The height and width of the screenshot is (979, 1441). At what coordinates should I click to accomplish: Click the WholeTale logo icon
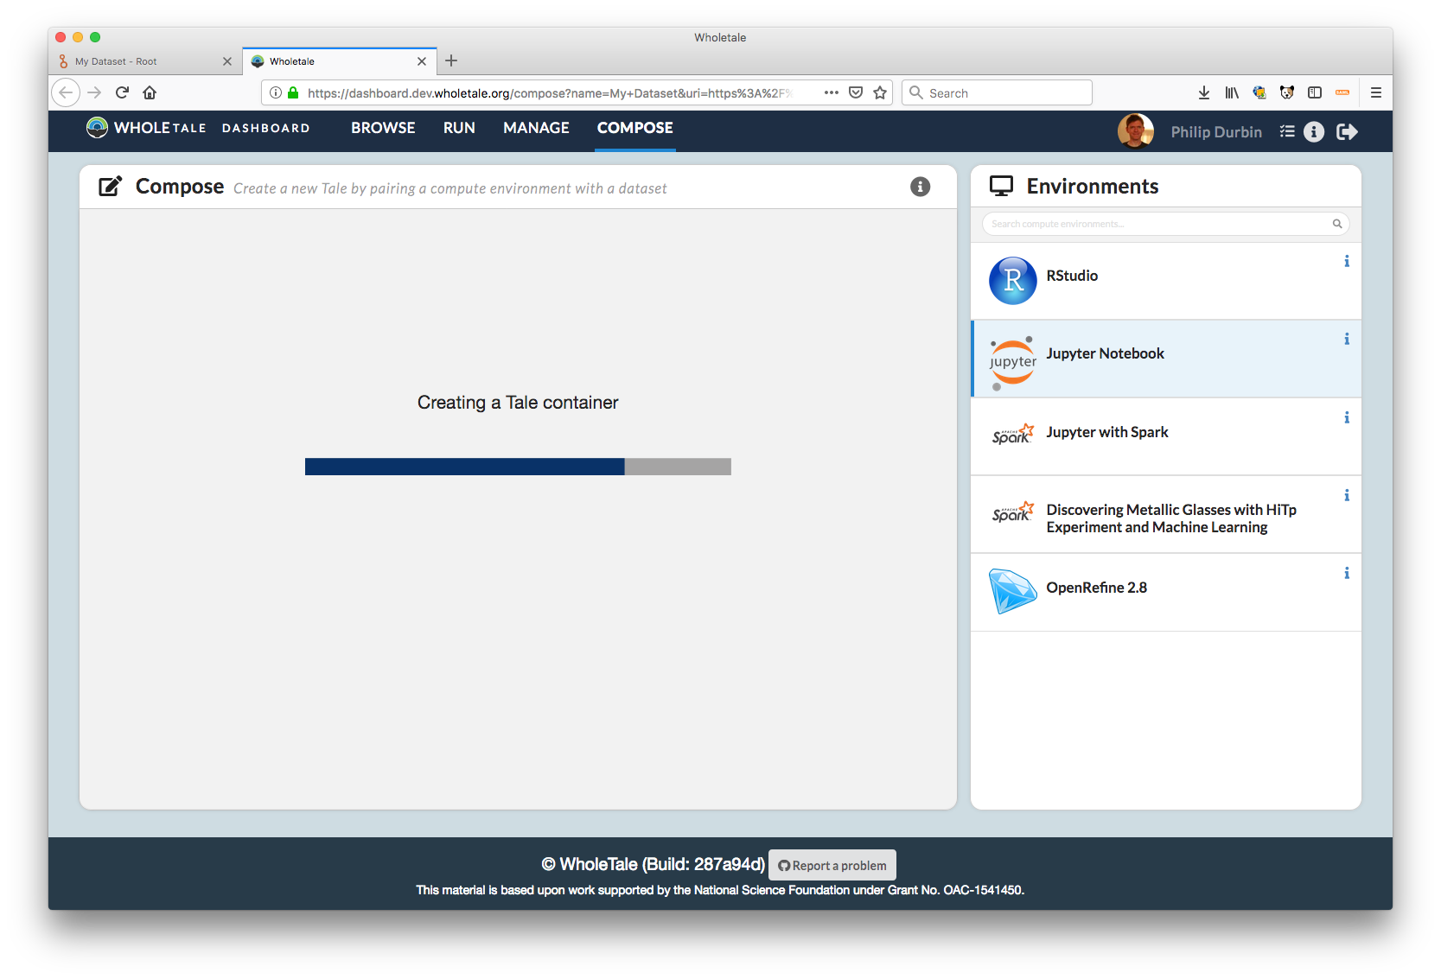[97, 127]
